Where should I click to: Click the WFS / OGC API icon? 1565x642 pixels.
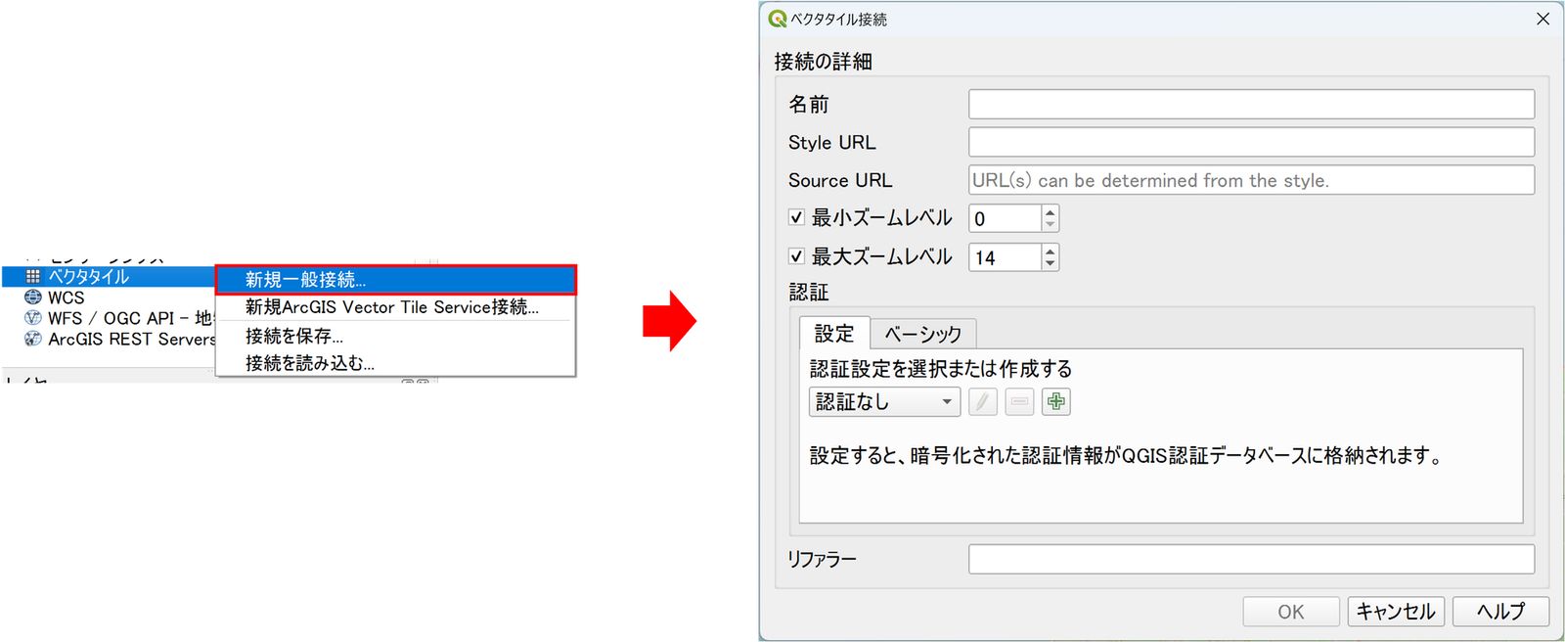click(x=33, y=318)
